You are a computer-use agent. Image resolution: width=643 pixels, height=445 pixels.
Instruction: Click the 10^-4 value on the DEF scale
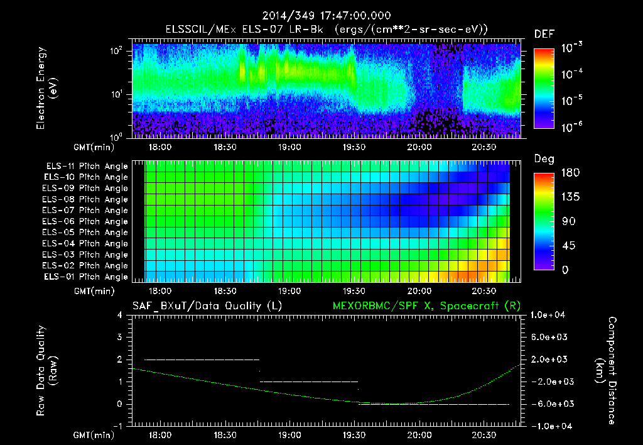[x=572, y=74]
